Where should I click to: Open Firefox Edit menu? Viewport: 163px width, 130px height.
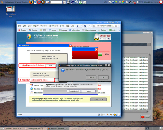click(x=24, y=26)
